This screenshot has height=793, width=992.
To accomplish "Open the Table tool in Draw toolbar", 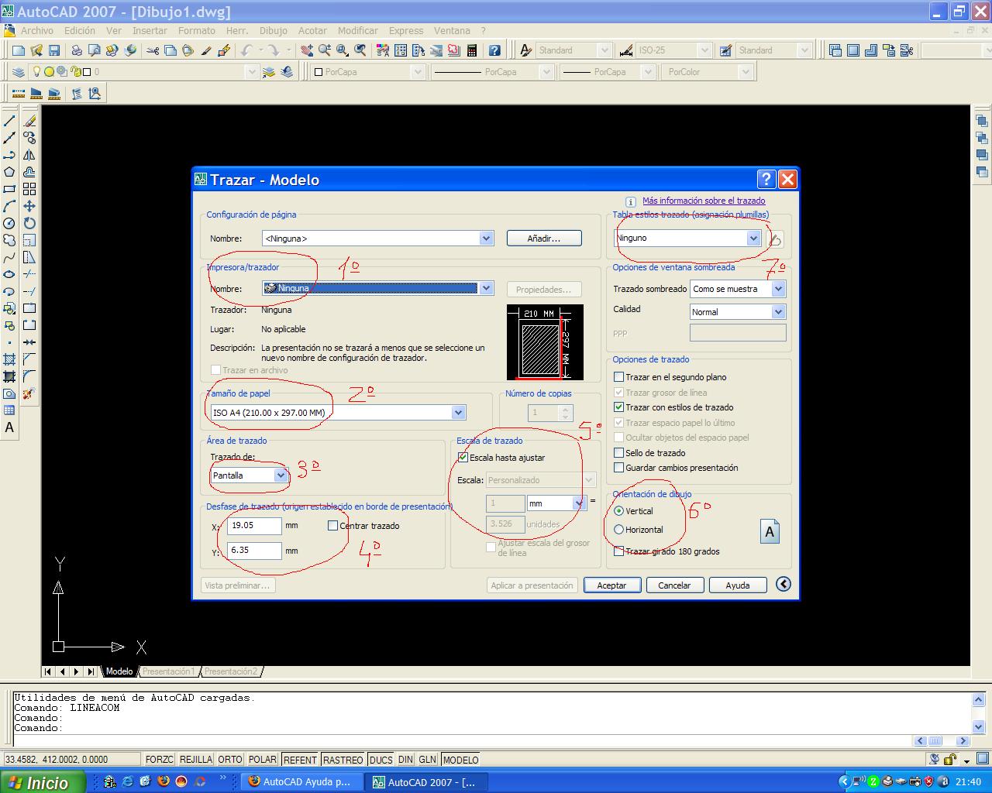I will tap(10, 410).
